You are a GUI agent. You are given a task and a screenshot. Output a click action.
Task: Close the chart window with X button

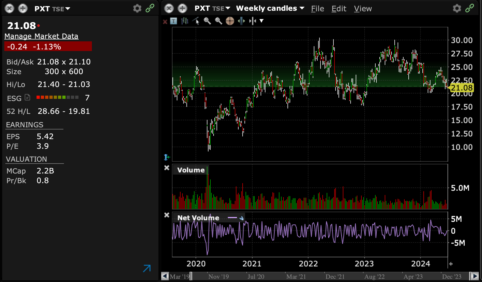click(x=169, y=9)
